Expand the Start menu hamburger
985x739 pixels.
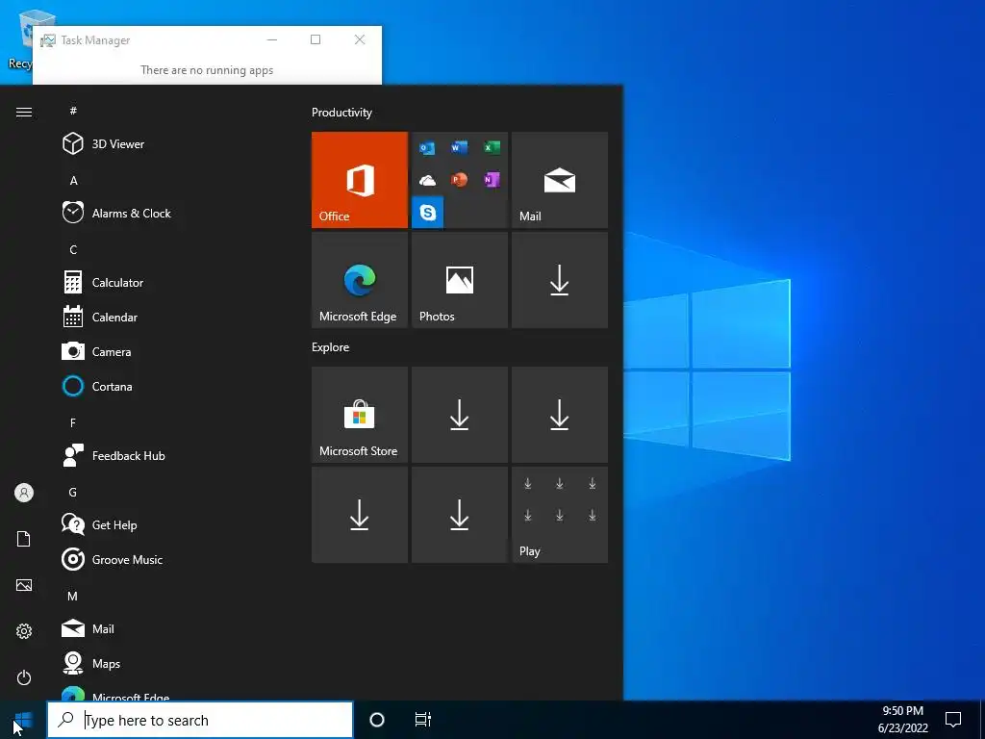(x=24, y=112)
